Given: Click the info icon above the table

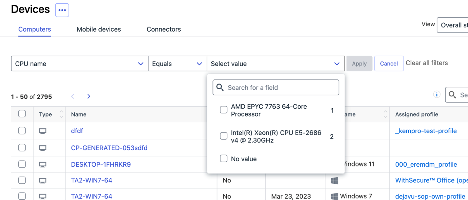Looking at the screenshot, I should (437, 95).
